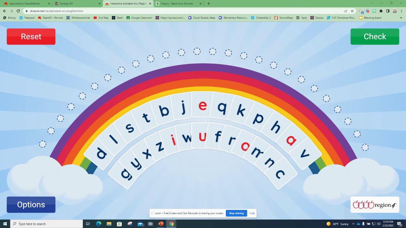Open the 2nd Step bookmark
406x228 pixels.
pos(101,18)
